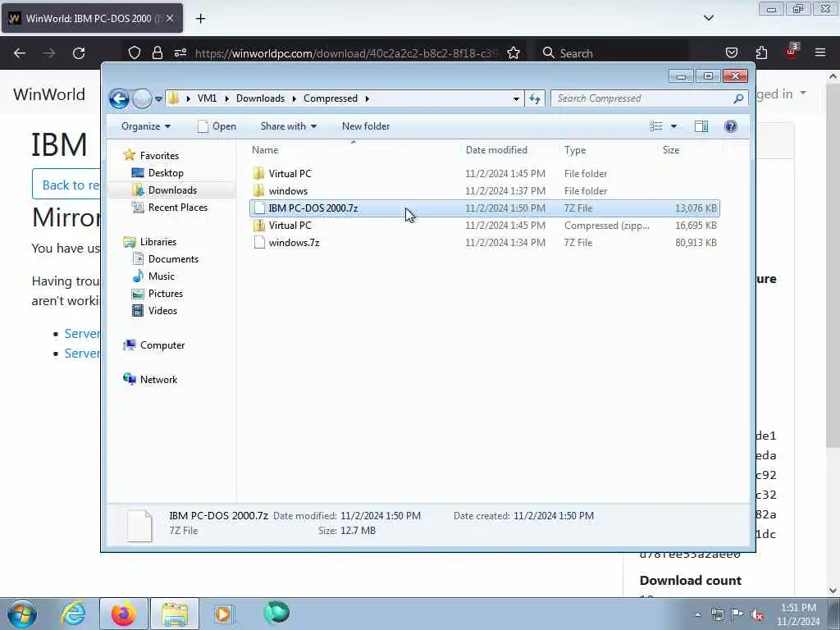Sort by Size column header
This screenshot has height=630, width=840.
pos(690,150)
